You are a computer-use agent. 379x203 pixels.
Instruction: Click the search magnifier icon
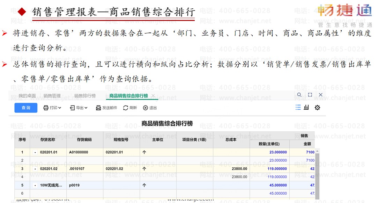(x=299, y=95)
